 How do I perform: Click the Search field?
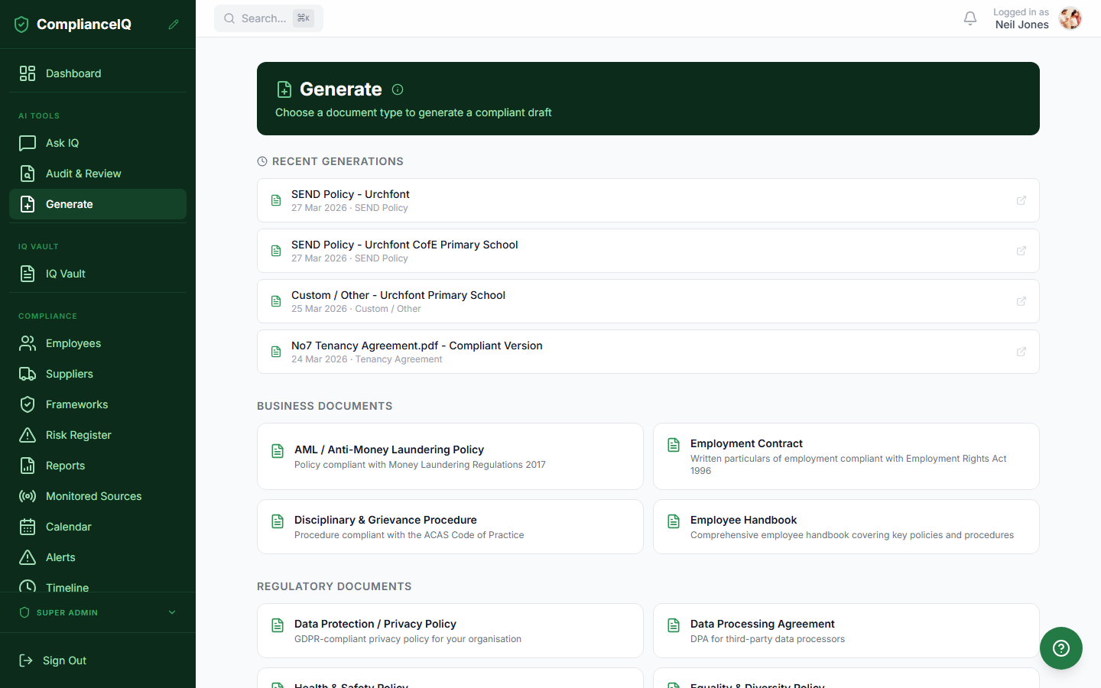(x=268, y=18)
